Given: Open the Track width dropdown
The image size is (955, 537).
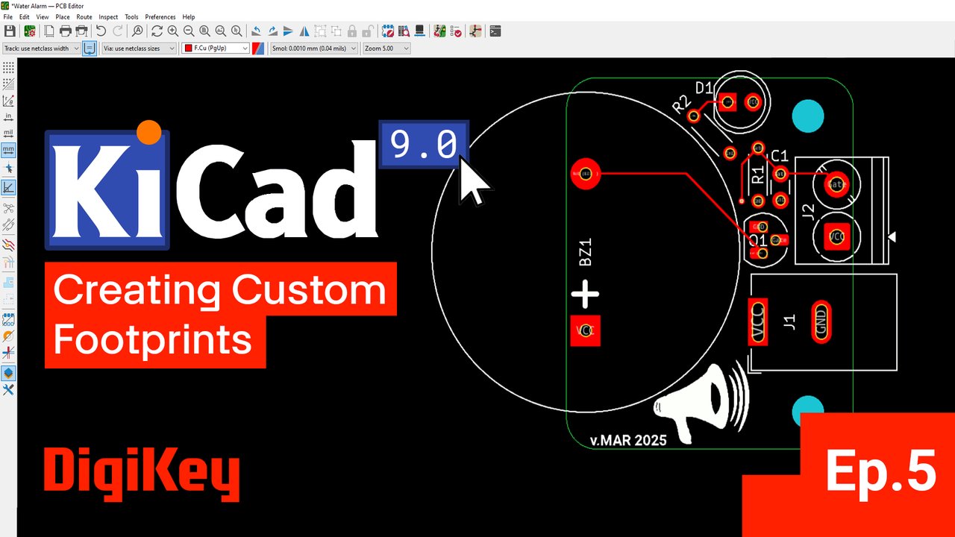Looking at the screenshot, I should pos(41,48).
